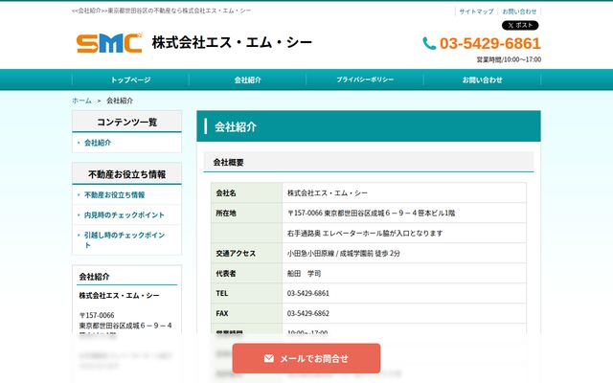
Task: Click the コンテンツ一覧 sidebar heading
Action: [127, 122]
